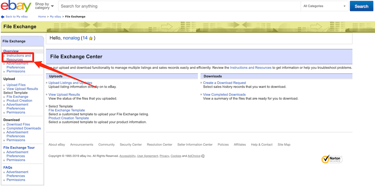Open Advertisement Preferences under Download section
This screenshot has height=188, width=375.
pos(17,134)
